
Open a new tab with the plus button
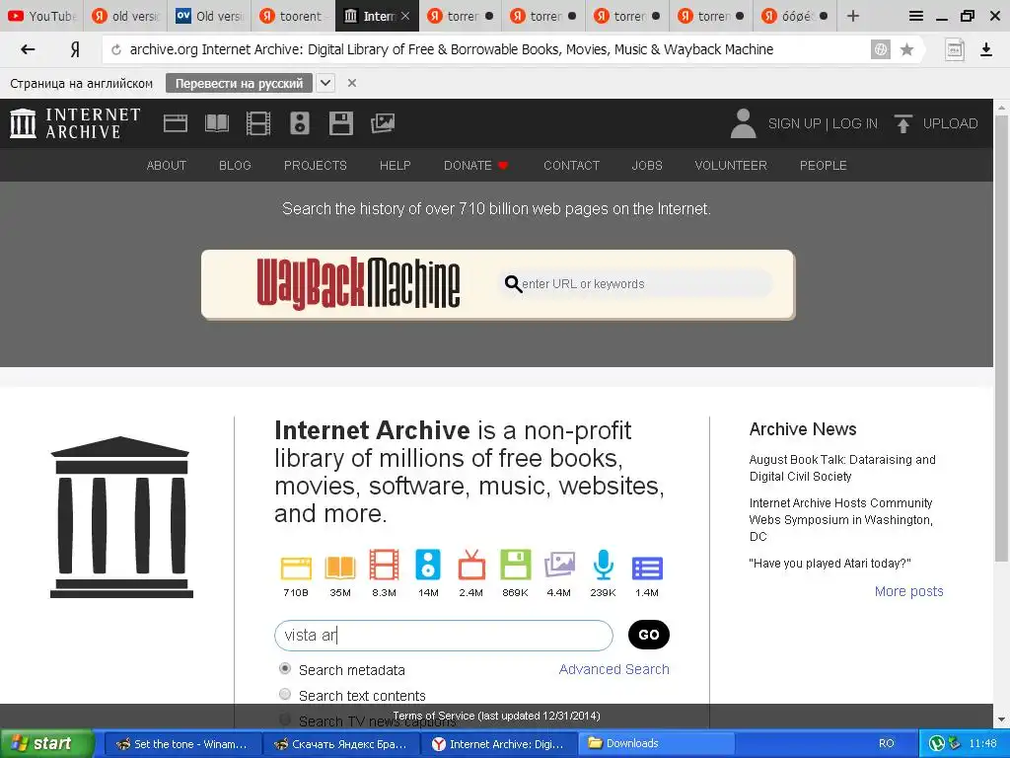(853, 16)
